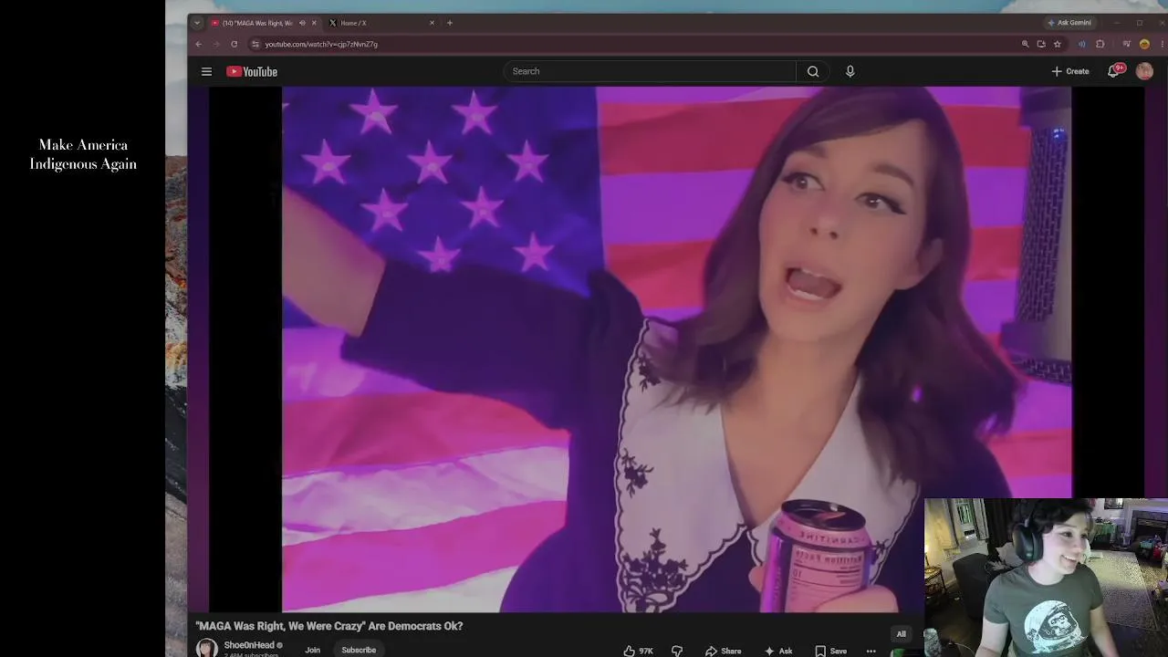The width and height of the screenshot is (1168, 657).
Task: Start voice search with the microphone icon
Action: [x=850, y=71]
